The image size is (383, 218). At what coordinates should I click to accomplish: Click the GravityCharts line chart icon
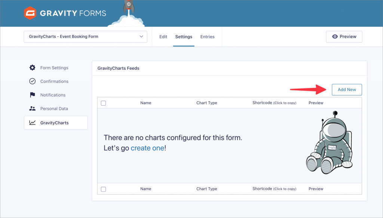coord(32,122)
